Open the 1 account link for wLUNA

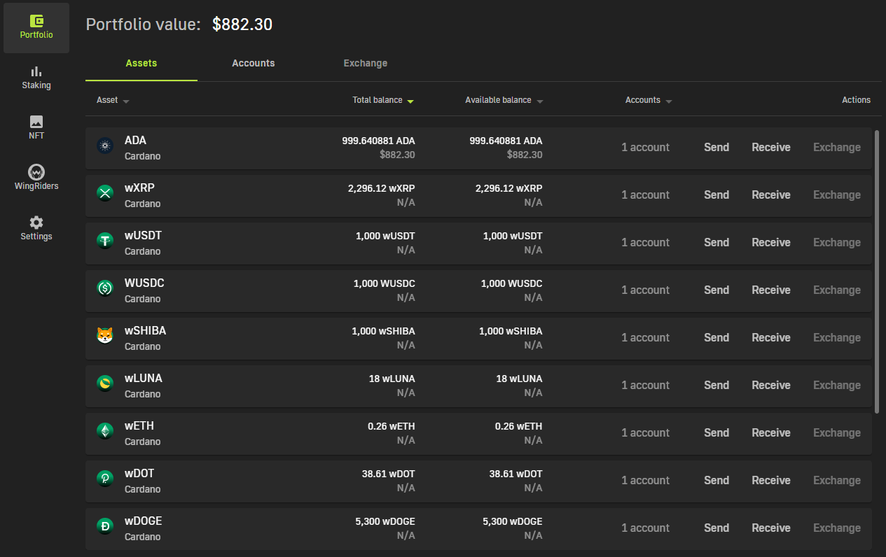pos(645,385)
